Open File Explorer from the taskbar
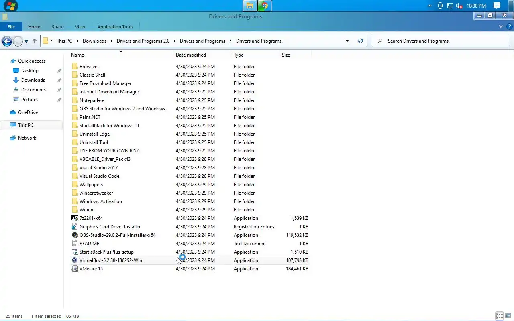 tap(250, 6)
